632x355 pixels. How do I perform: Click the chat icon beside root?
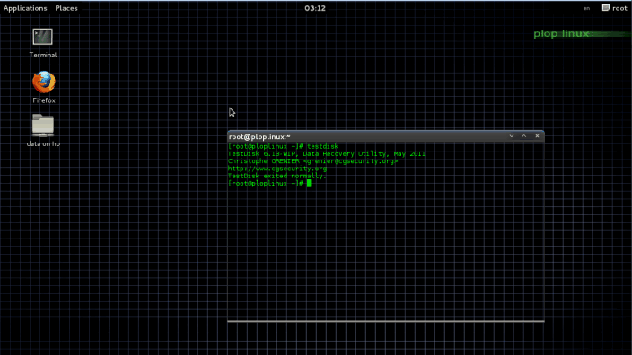(606, 8)
